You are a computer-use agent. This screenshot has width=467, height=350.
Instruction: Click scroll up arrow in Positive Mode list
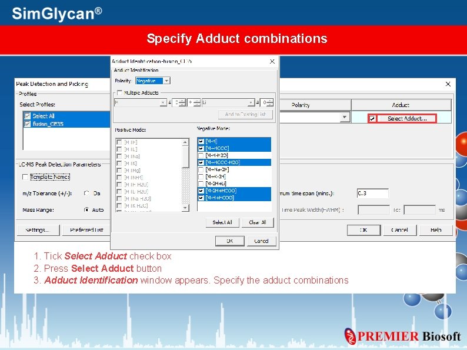(185, 142)
